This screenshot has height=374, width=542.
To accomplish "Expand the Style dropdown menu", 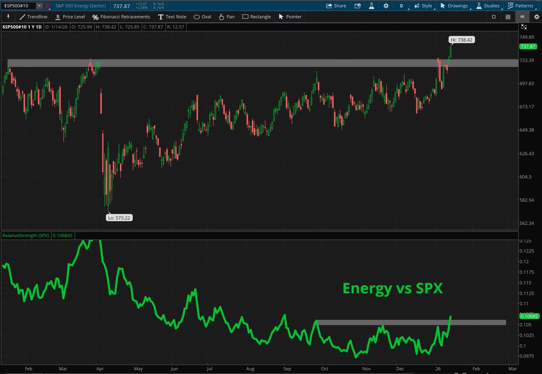I will pos(423,6).
